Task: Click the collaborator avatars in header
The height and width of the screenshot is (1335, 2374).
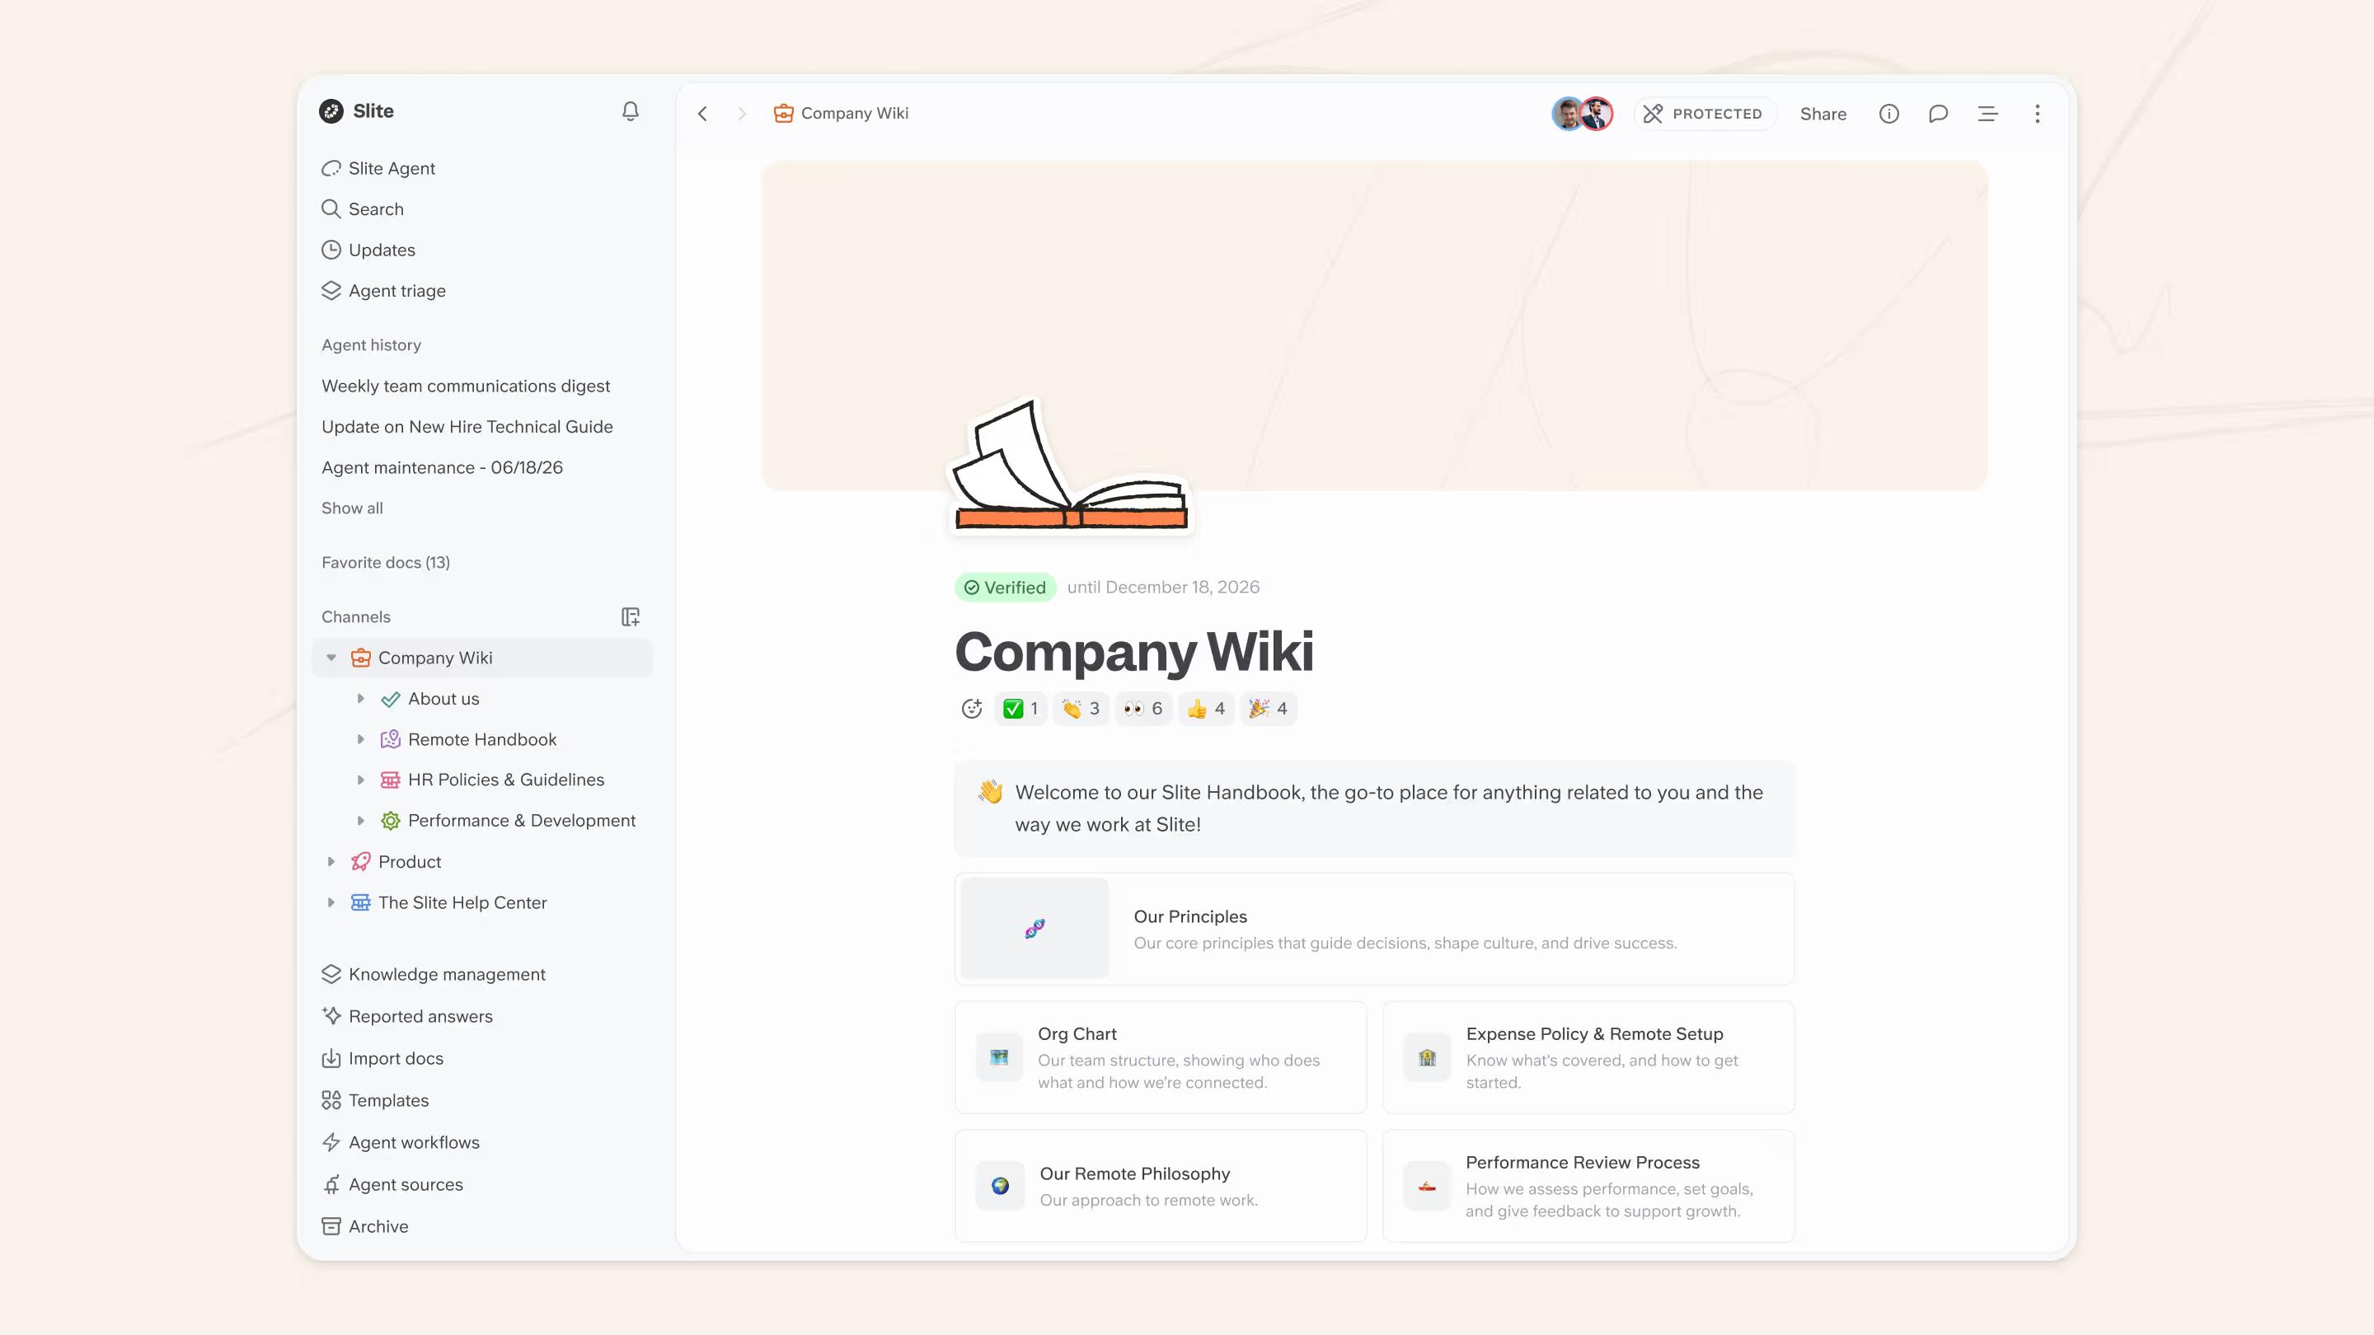Action: [1583, 114]
